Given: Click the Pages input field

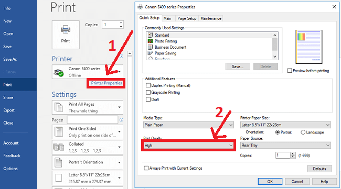Looking at the screenshot, I should [92, 120].
